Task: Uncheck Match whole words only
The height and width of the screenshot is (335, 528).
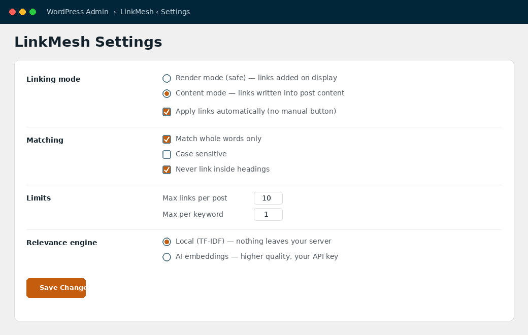Action: click(167, 140)
